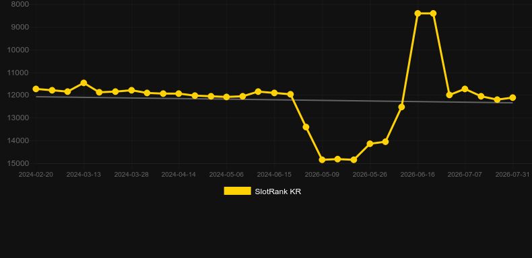
Task: Select the peak data point at 2024-03-13
Action: 84,83
